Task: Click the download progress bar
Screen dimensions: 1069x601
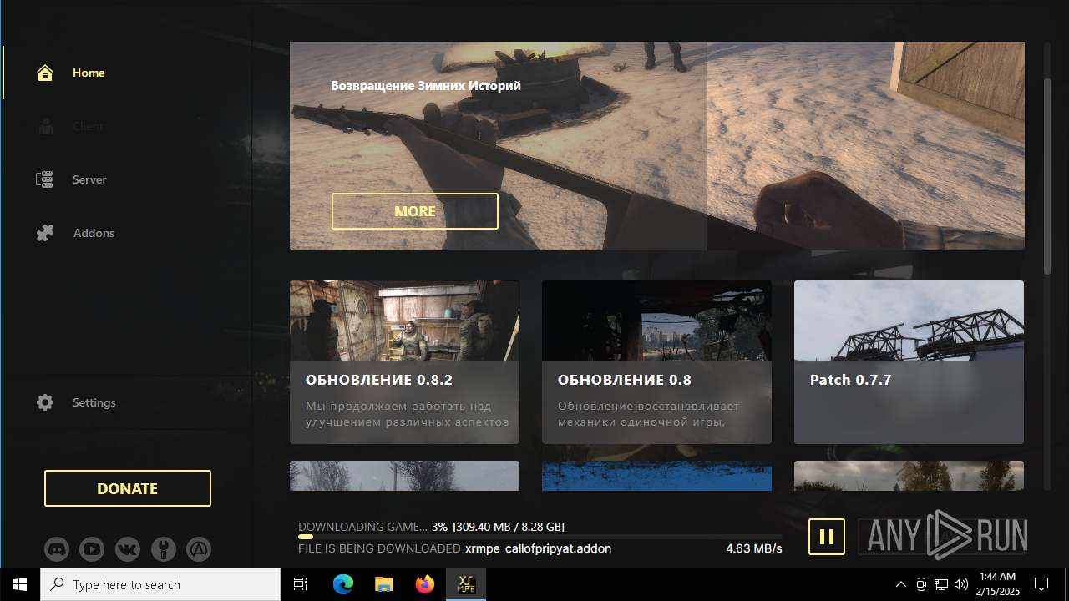Action: pyautogui.click(x=540, y=537)
